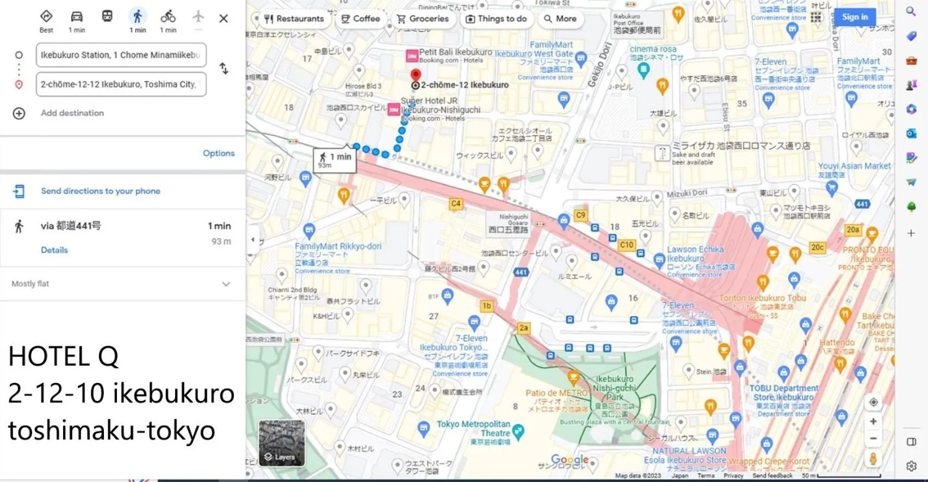Click the Add destination field
The image size is (928, 482).
(72, 113)
